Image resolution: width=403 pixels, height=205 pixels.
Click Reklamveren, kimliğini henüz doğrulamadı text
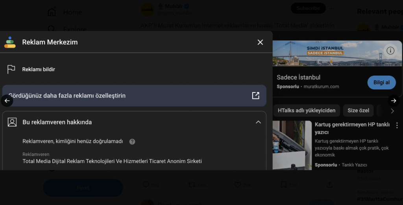(73, 141)
